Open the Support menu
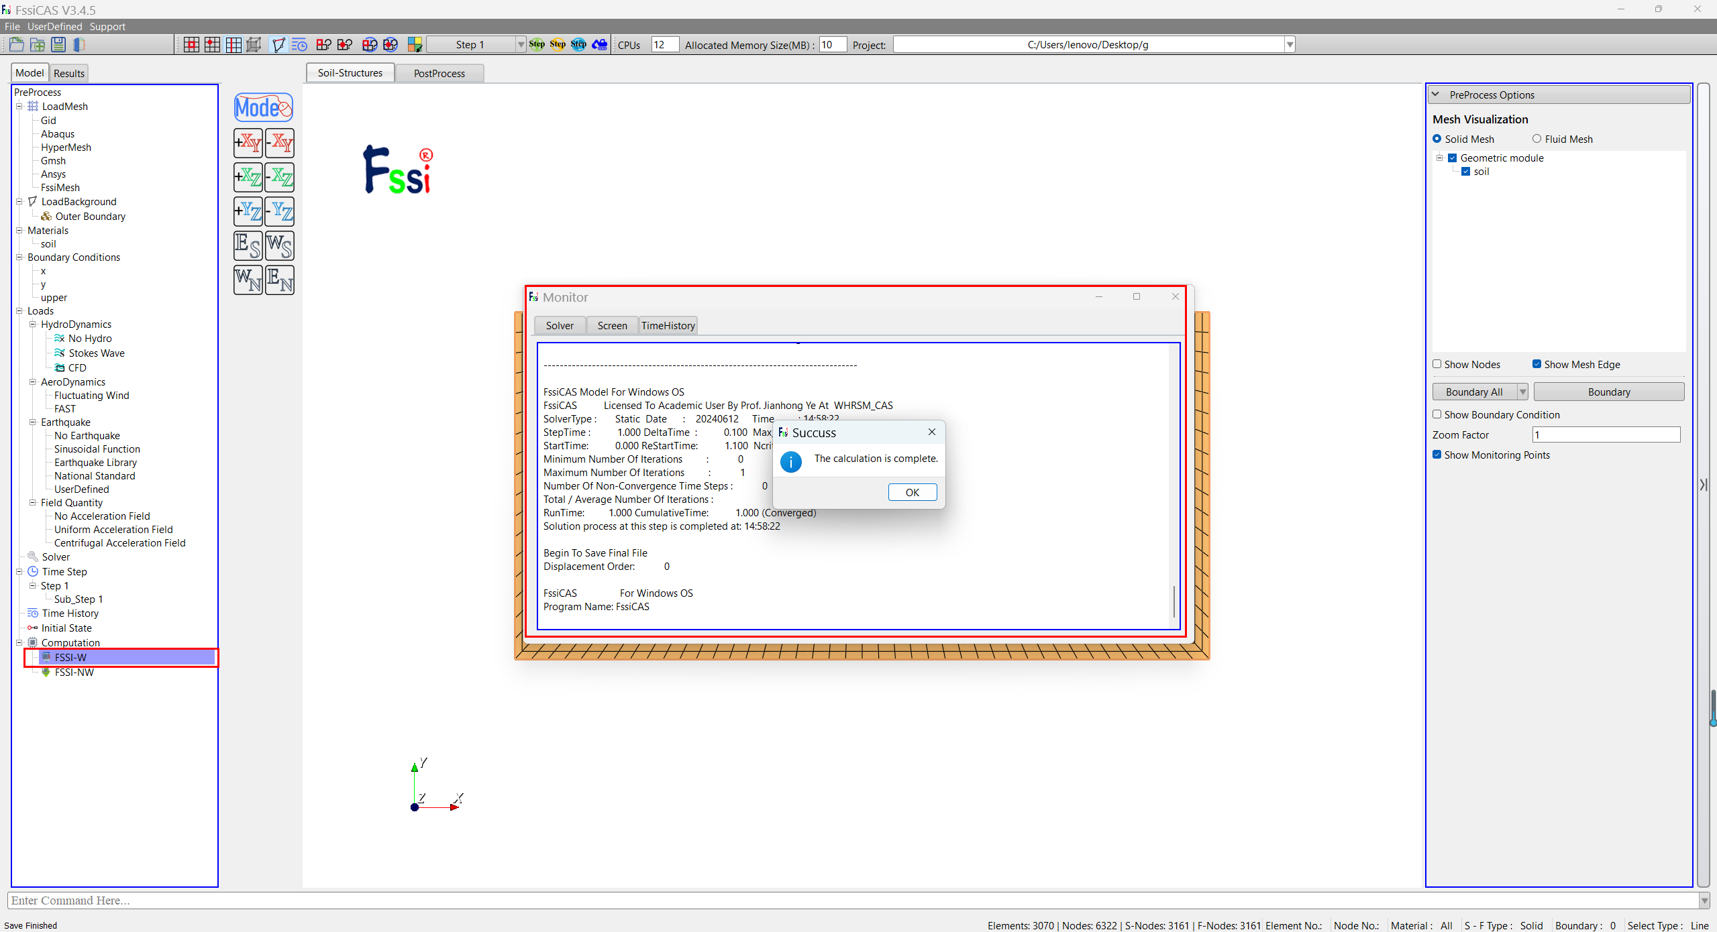 coord(107,27)
